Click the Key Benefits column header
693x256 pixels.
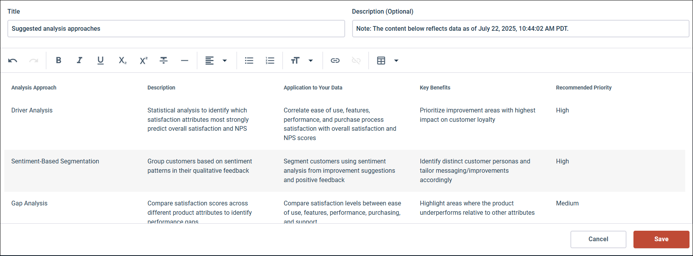point(435,88)
